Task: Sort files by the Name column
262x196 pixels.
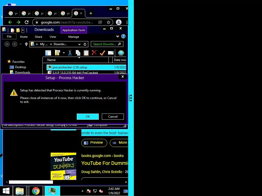Action: pyautogui.click(x=76, y=60)
